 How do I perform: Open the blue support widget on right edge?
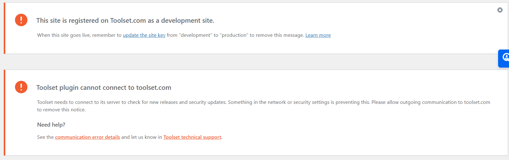(504, 58)
